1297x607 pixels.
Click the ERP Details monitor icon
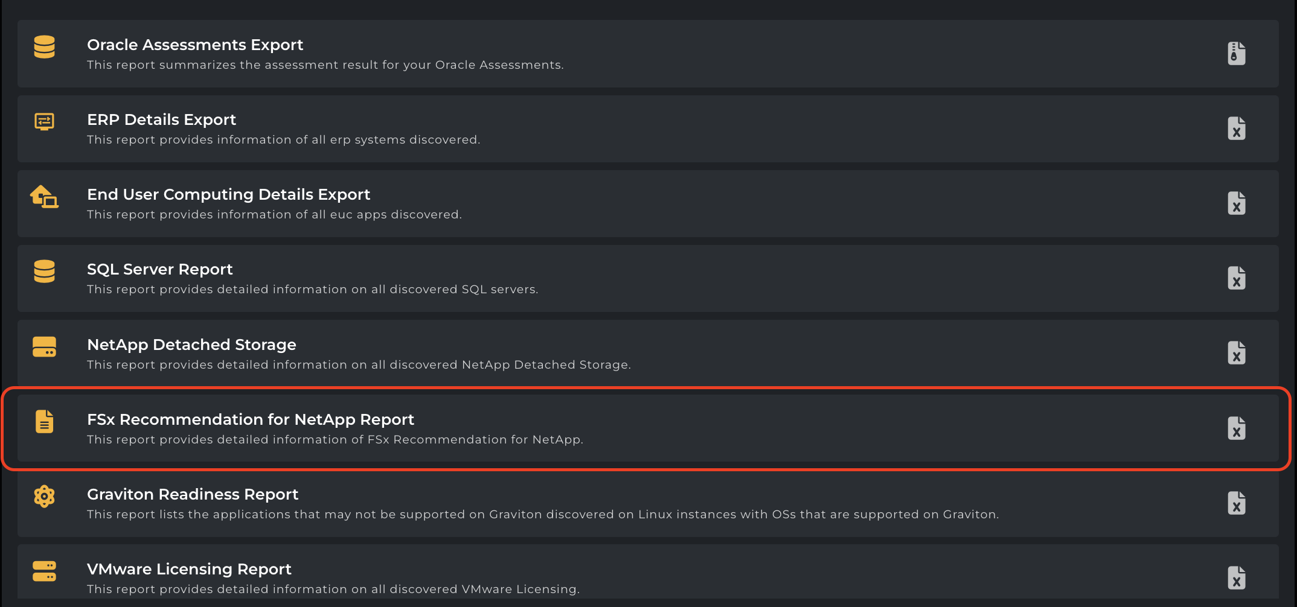[45, 122]
